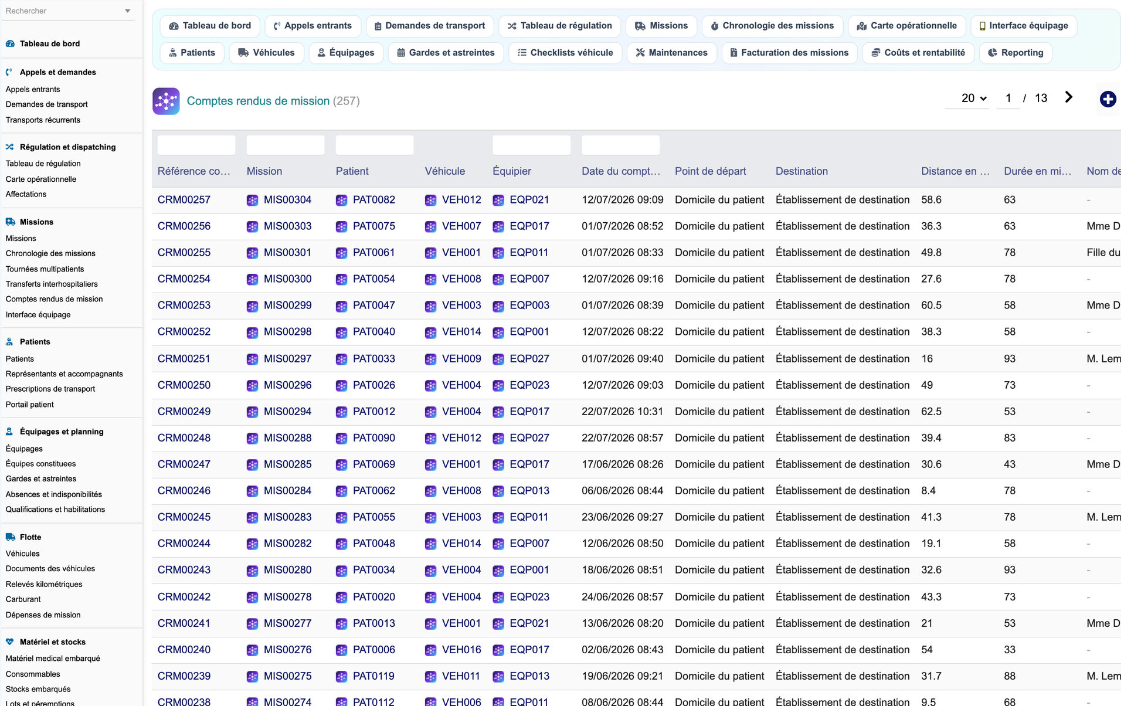Click the Matériel et stocks heart icon

10,642
